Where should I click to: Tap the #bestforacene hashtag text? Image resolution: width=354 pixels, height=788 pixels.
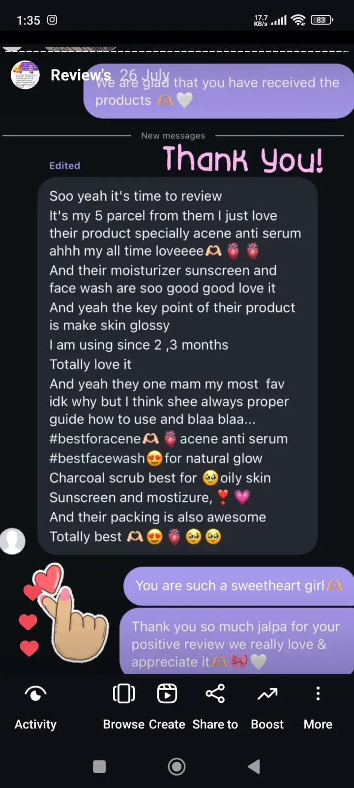point(95,439)
